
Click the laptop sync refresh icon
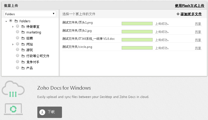pos(13,109)
